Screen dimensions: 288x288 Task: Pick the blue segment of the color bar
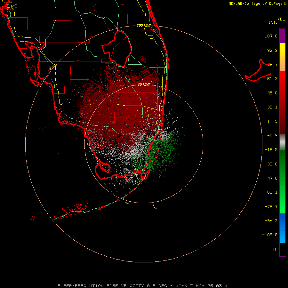coord(283,228)
